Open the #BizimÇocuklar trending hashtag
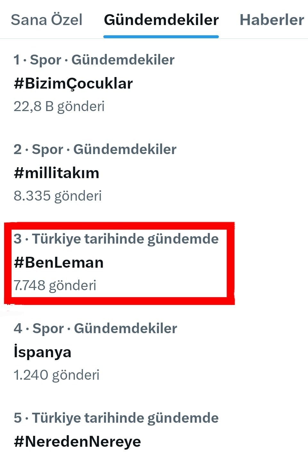308x475 pixels. pos(73,83)
